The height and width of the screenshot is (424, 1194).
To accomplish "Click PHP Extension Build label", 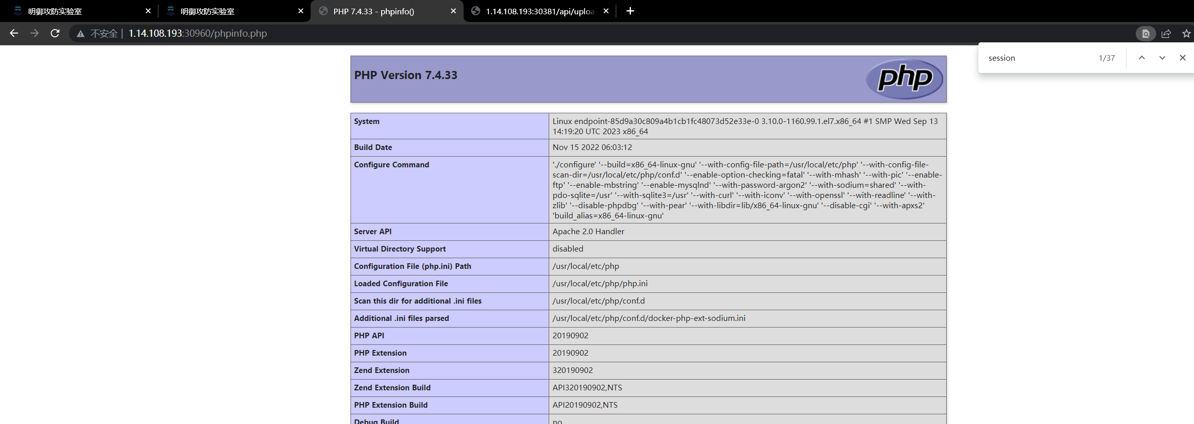I will point(390,405).
